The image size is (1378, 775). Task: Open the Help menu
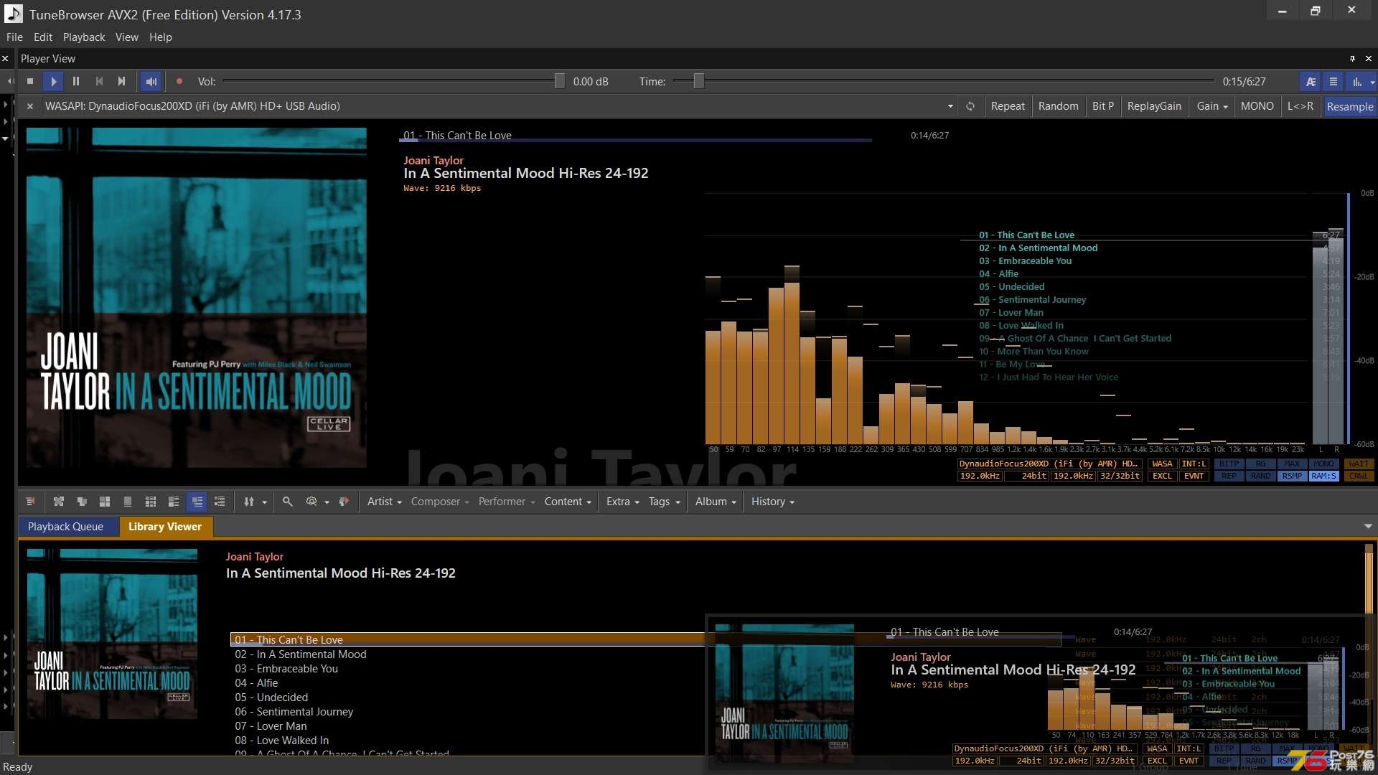click(161, 37)
